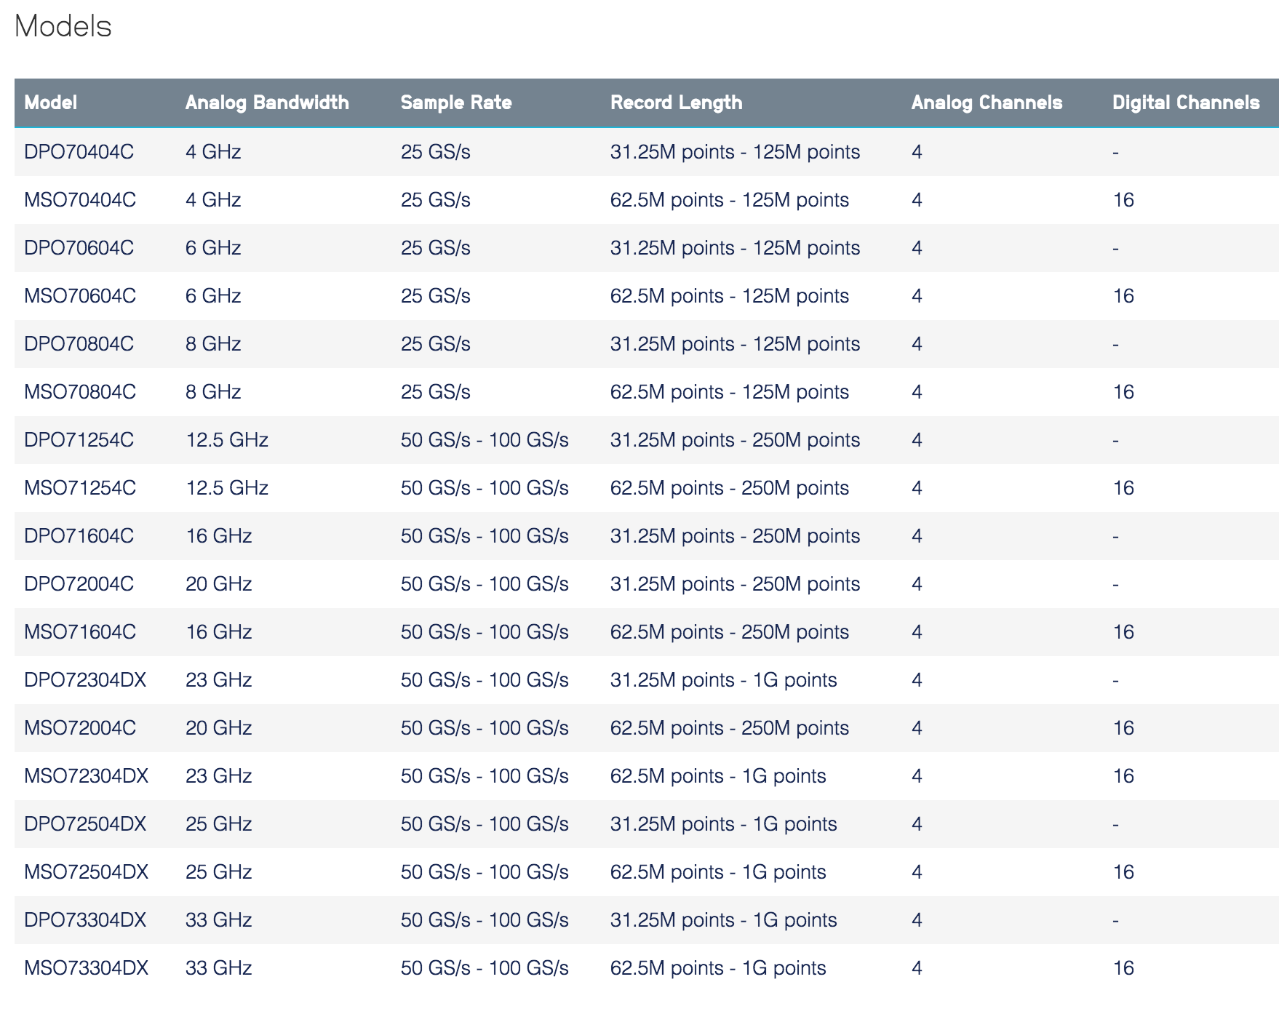
Task: Select the DPO71604C model name
Action: click(x=79, y=536)
